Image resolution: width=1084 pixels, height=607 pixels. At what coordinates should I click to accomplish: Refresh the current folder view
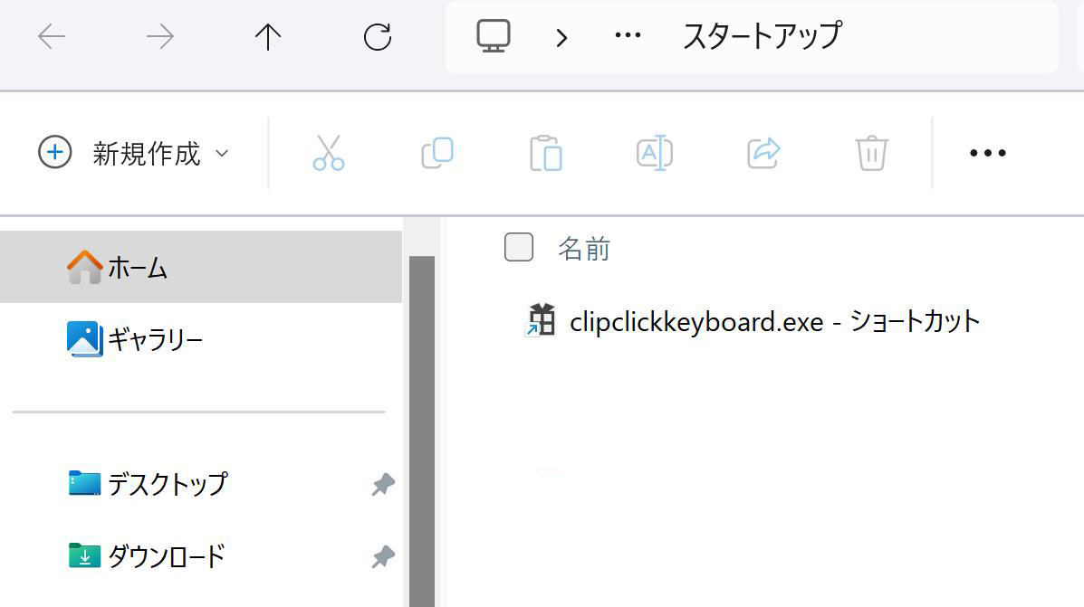377,36
